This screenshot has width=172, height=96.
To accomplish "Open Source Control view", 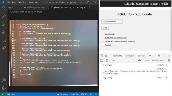I will pos(4,24).
